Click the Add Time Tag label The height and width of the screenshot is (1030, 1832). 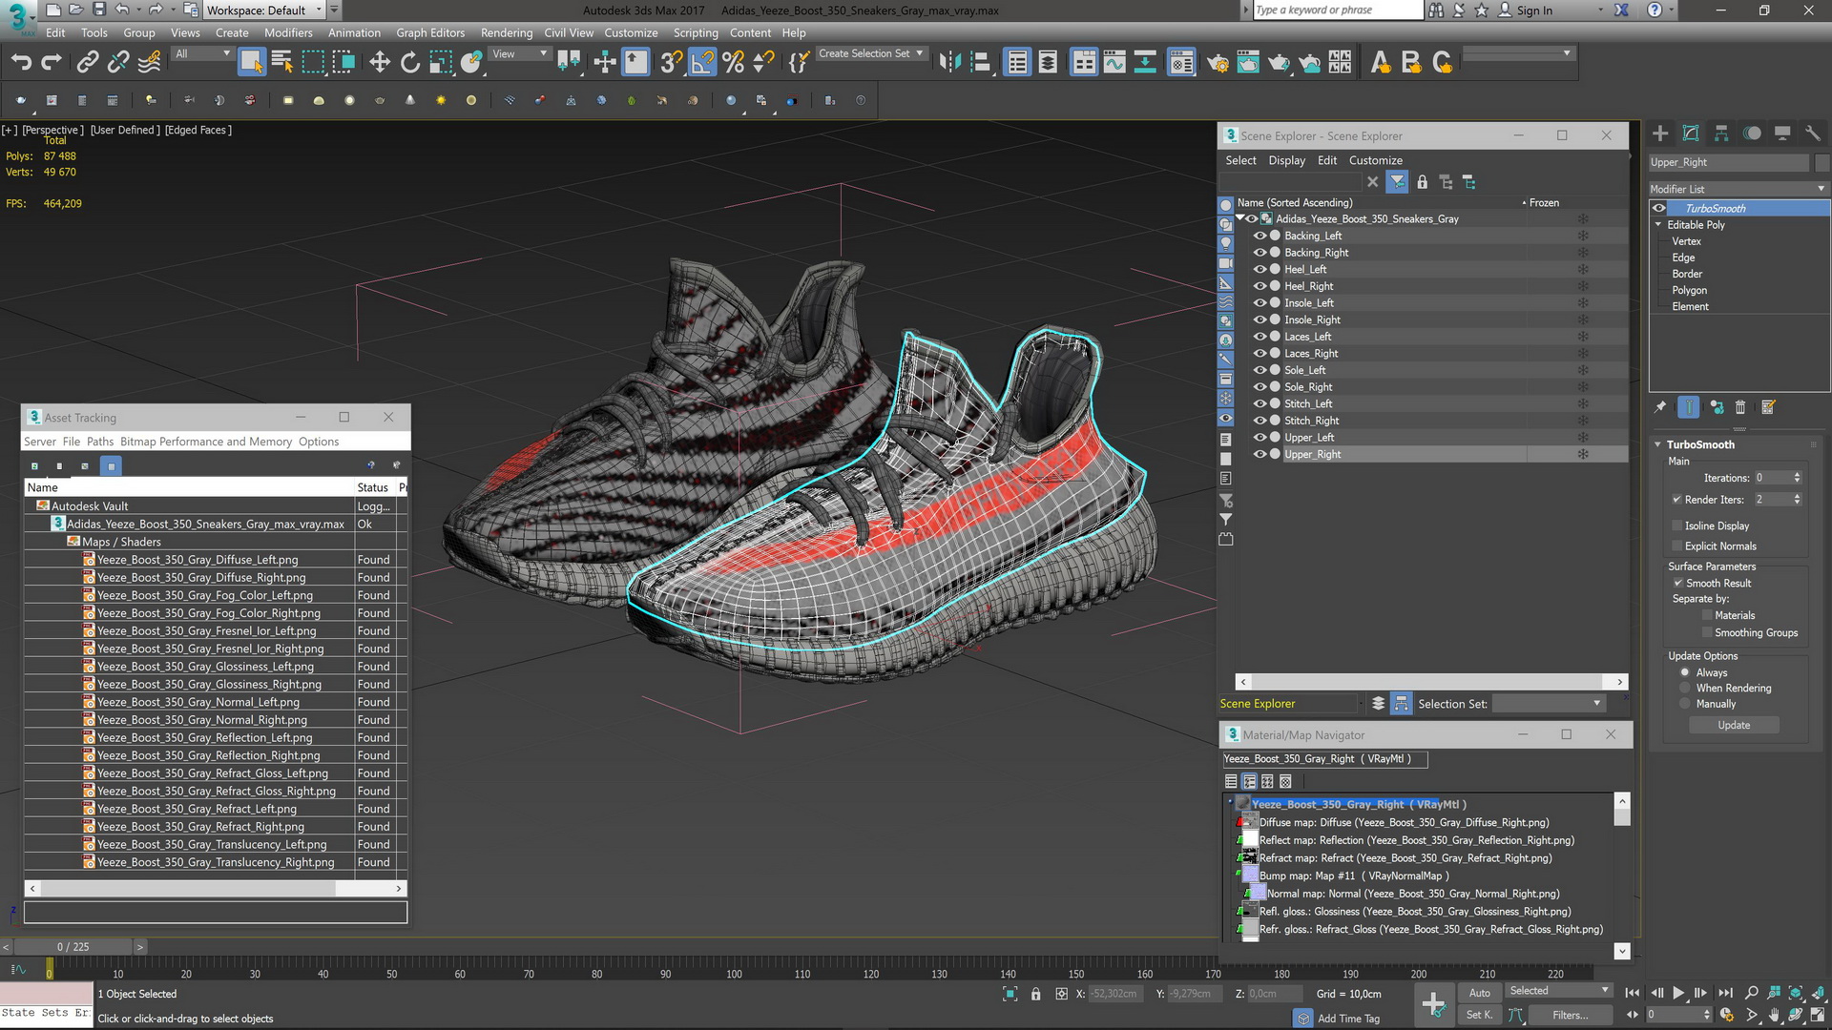[1348, 1019]
